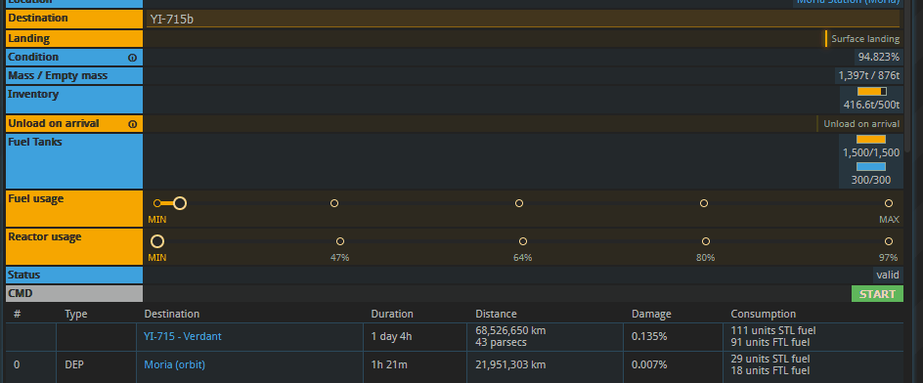Click the 18 units FTL fuel text
Screen dimensions: 923x383
point(769,370)
